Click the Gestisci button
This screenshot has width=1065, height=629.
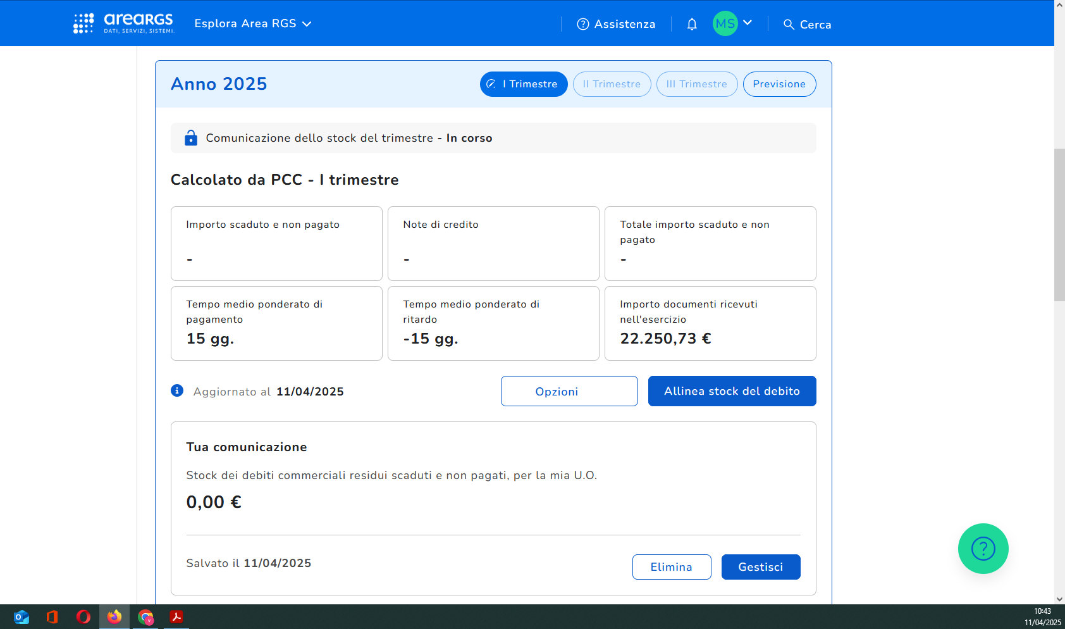click(761, 567)
